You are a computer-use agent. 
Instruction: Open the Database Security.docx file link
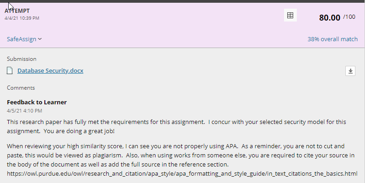[x=50, y=71]
